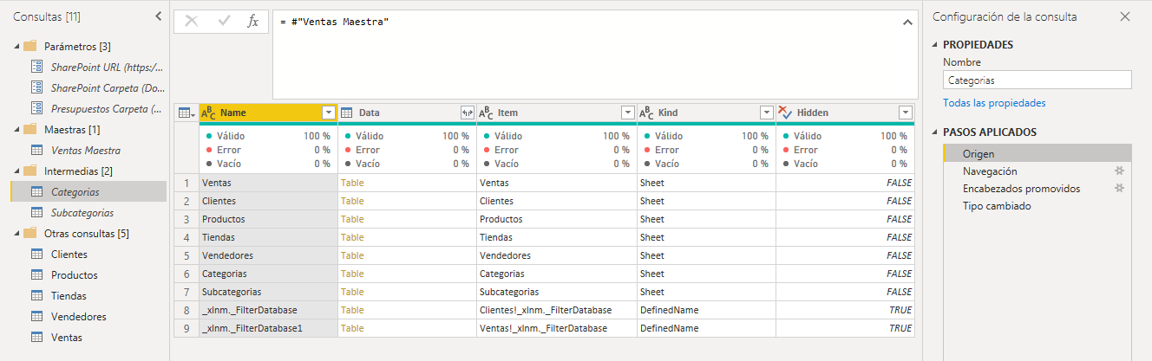Click the confirm formula checkmark icon
This screenshot has width=1152, height=361.
click(224, 22)
